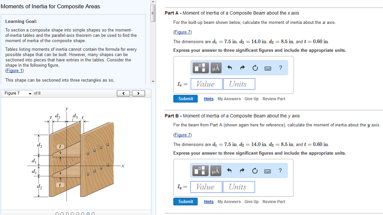Open the equation template editor in Part A
Image resolution: width=383 pixels, height=215 pixels.
201,68
